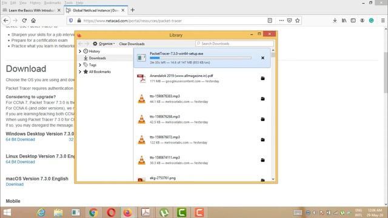Open page actions three-dot menu
Image resolution: width=388 pixels, height=218 pixels.
click(x=281, y=21)
